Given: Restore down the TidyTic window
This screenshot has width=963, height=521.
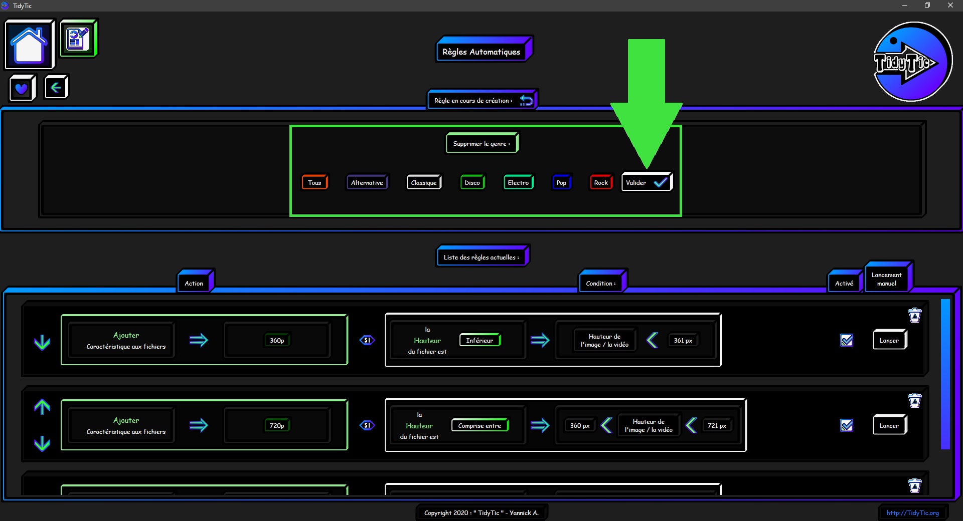Looking at the screenshot, I should [927, 6].
